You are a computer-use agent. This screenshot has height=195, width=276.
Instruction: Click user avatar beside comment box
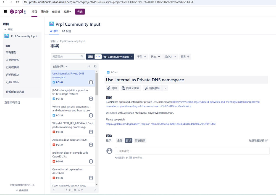[x=109, y=151]
